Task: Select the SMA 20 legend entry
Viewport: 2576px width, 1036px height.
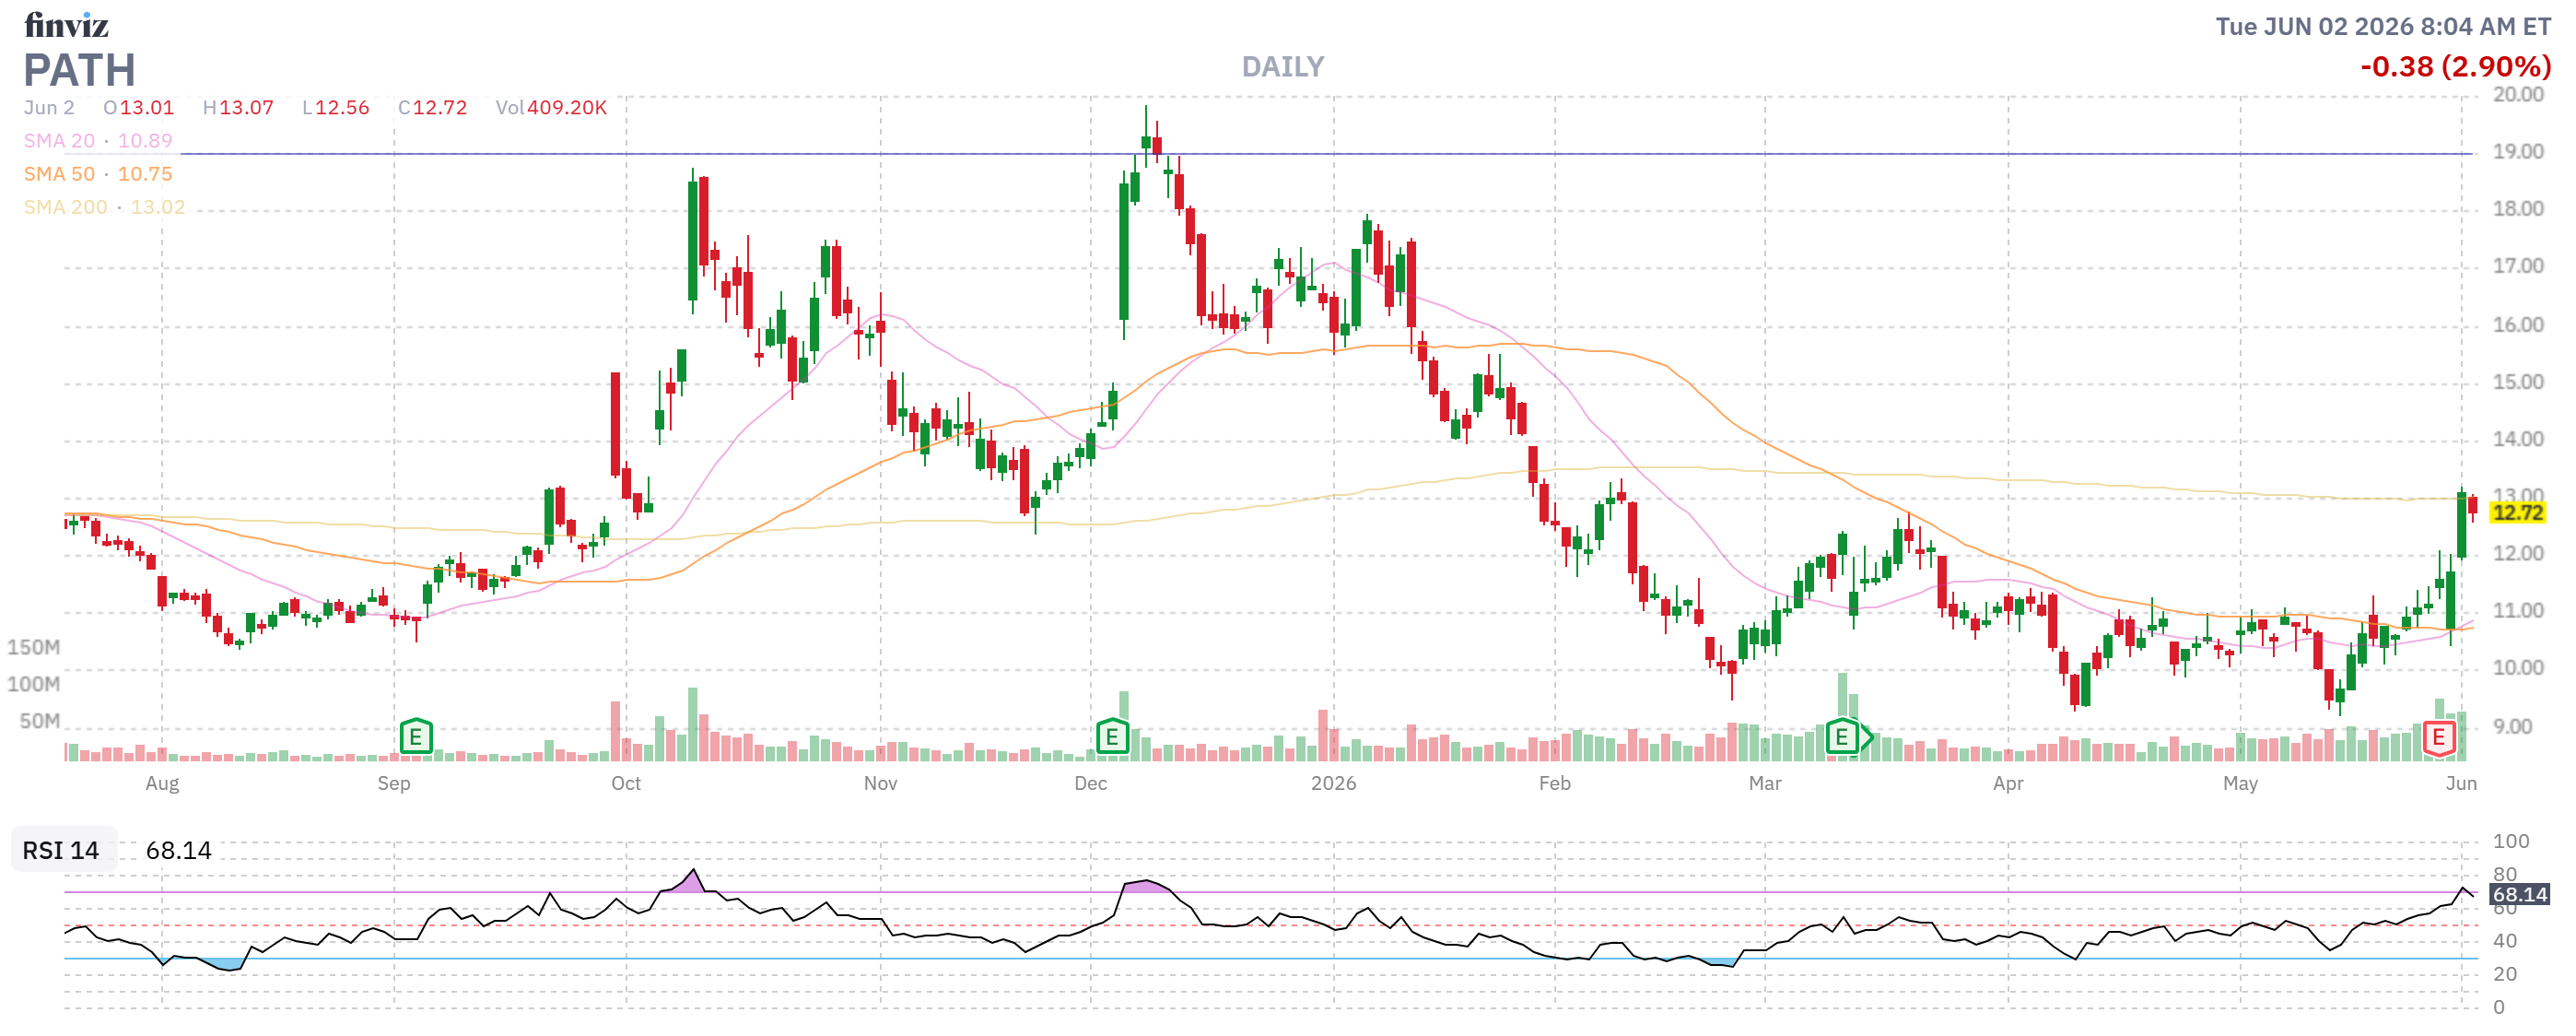Action: (98, 141)
